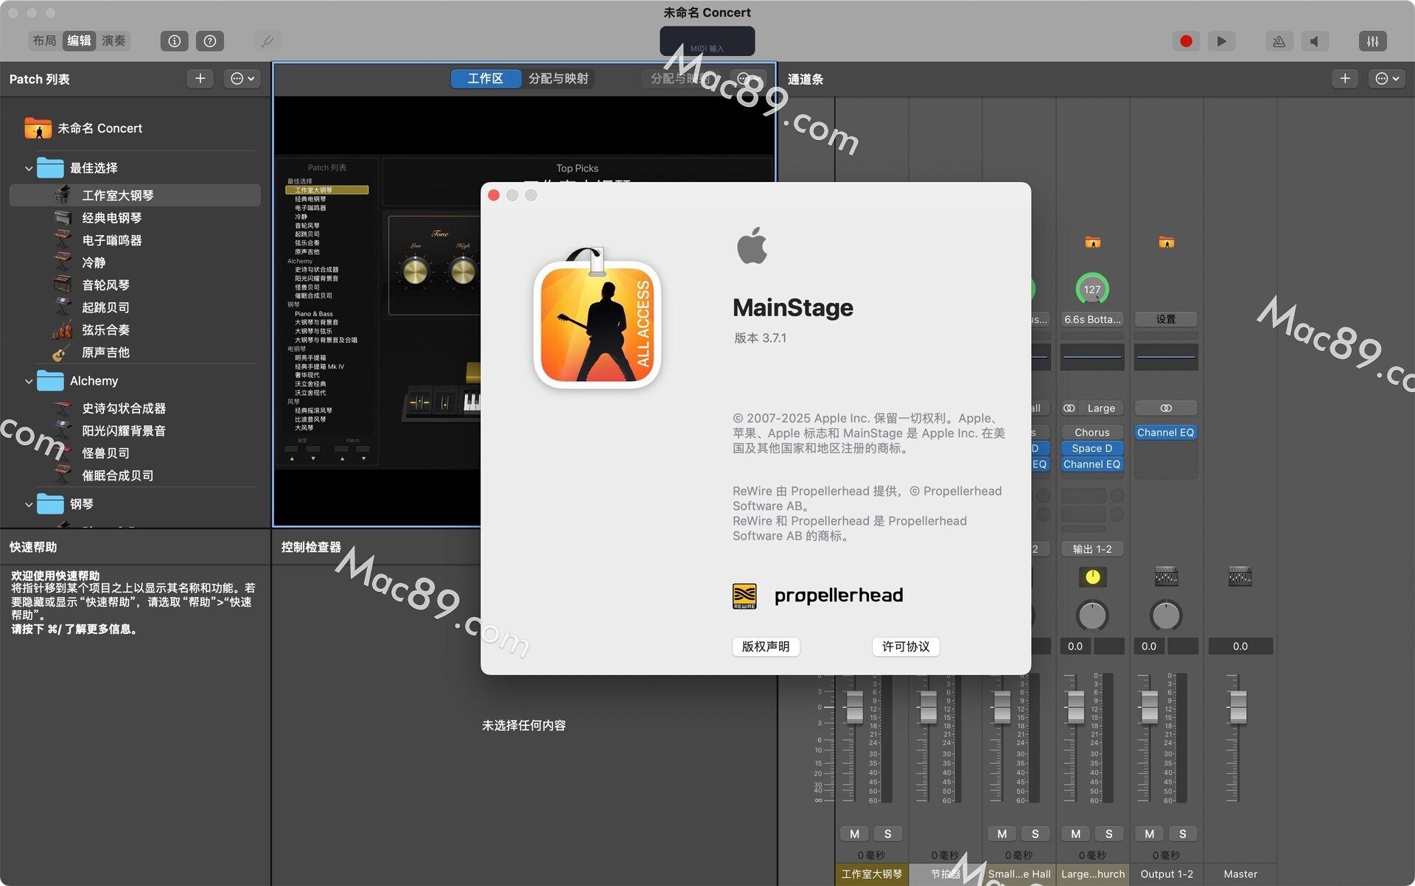Collapse the Alchemy folder
1415x886 pixels.
pyautogui.click(x=29, y=381)
